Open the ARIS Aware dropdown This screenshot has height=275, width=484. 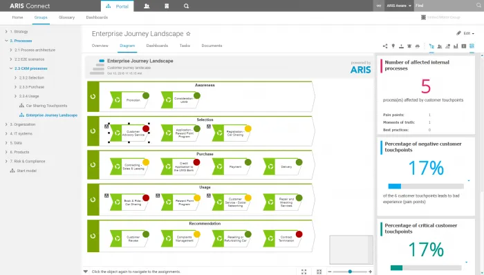tap(399, 6)
